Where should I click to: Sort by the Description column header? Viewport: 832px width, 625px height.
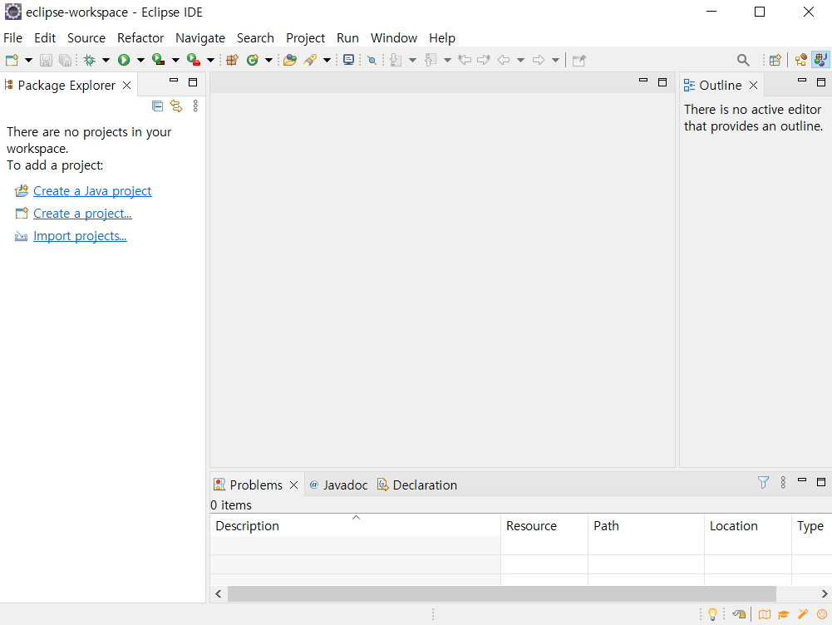coord(355,526)
